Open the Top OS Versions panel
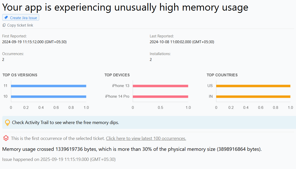The image size is (296, 169). [x=20, y=75]
